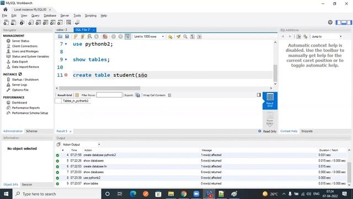353x199 pixels.
Task: Click the create new schema toolbar icon
Action: coord(31,22)
